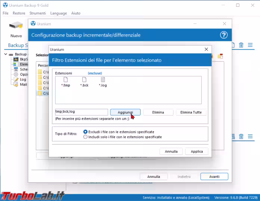Open the File menu
The image size is (260, 201).
pos(6,13)
